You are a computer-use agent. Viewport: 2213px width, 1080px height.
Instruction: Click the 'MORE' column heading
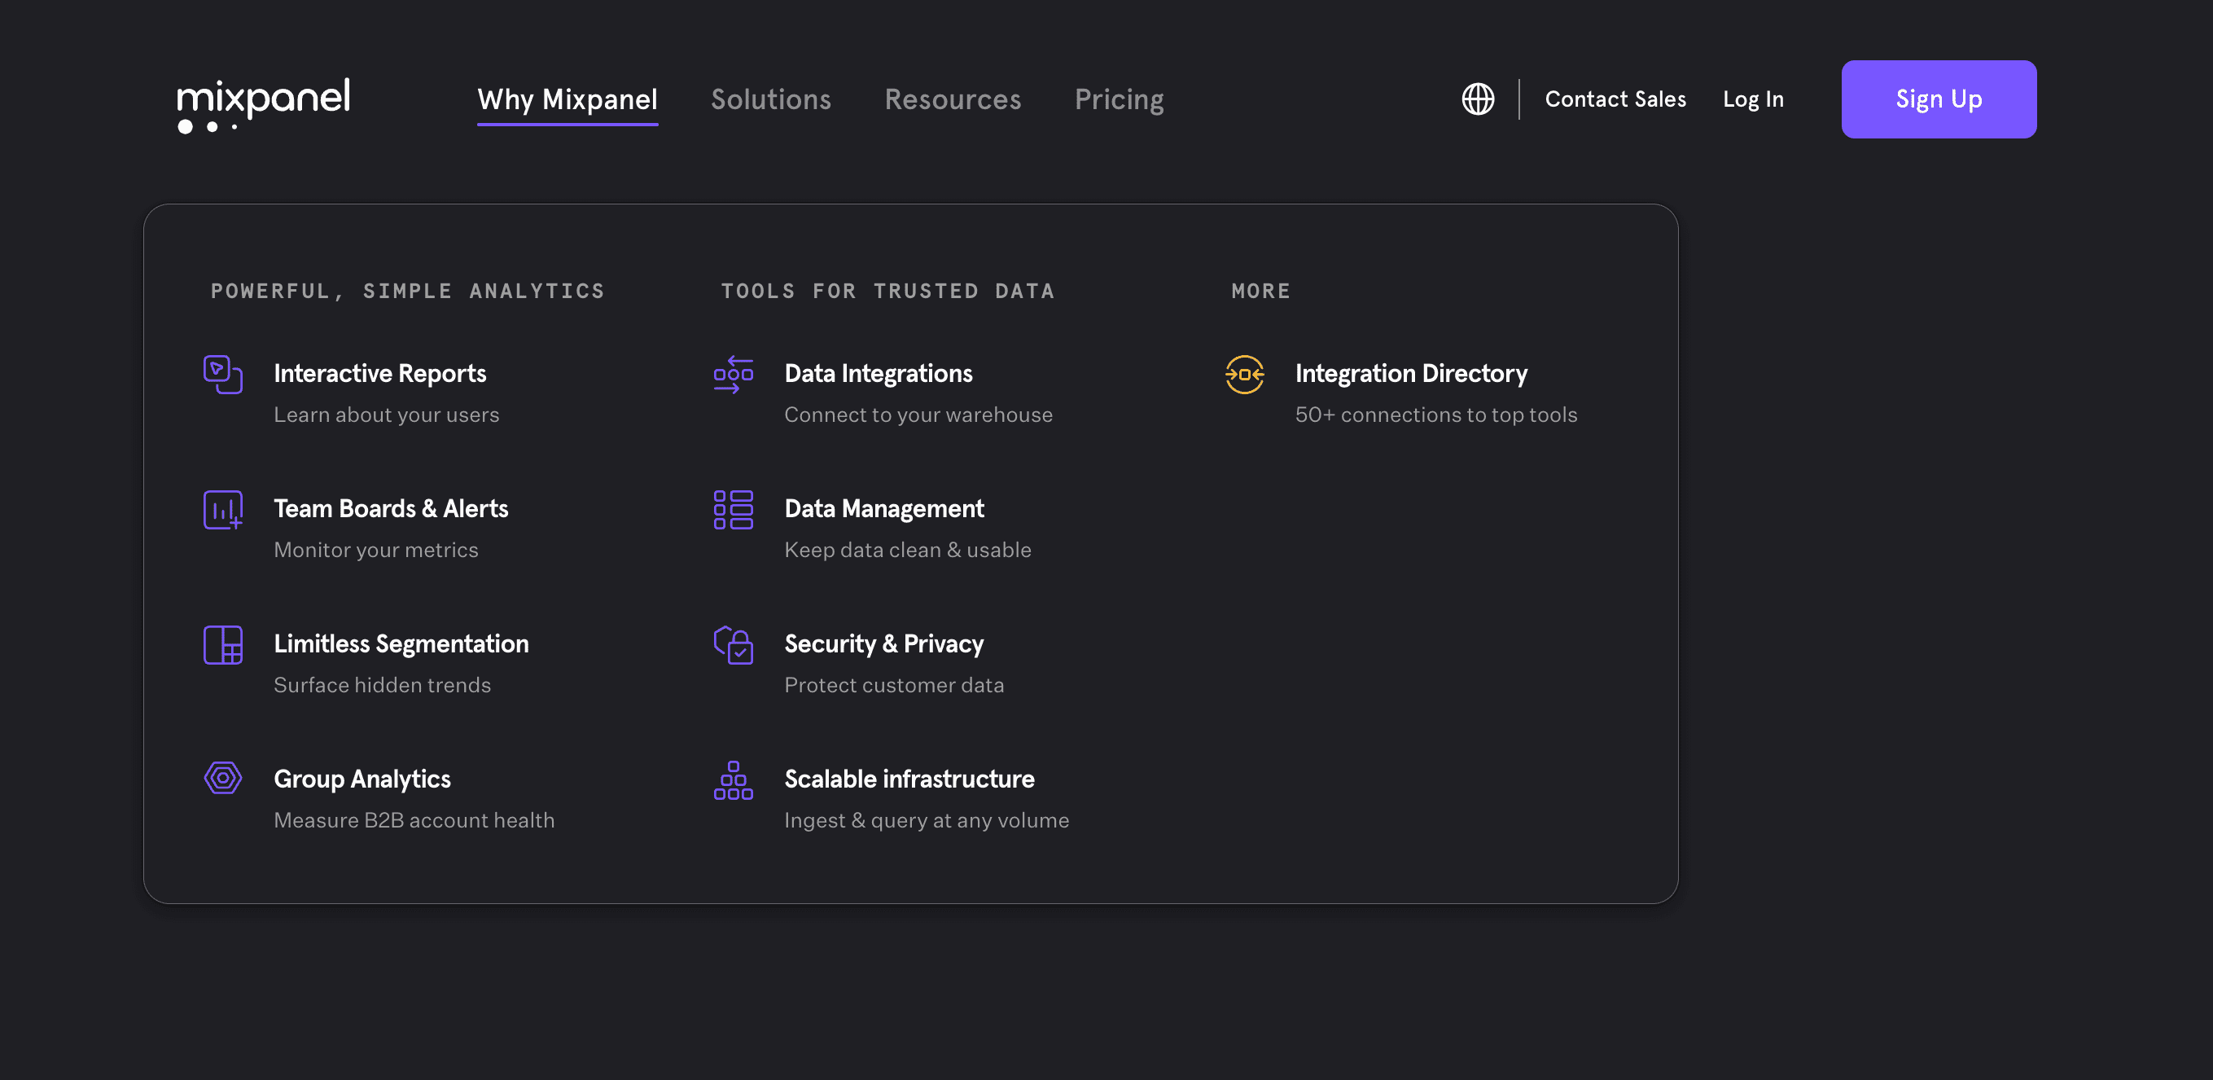click(x=1260, y=292)
